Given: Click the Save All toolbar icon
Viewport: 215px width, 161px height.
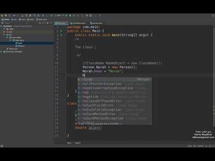Looking at the screenshot, I should point(6,16).
